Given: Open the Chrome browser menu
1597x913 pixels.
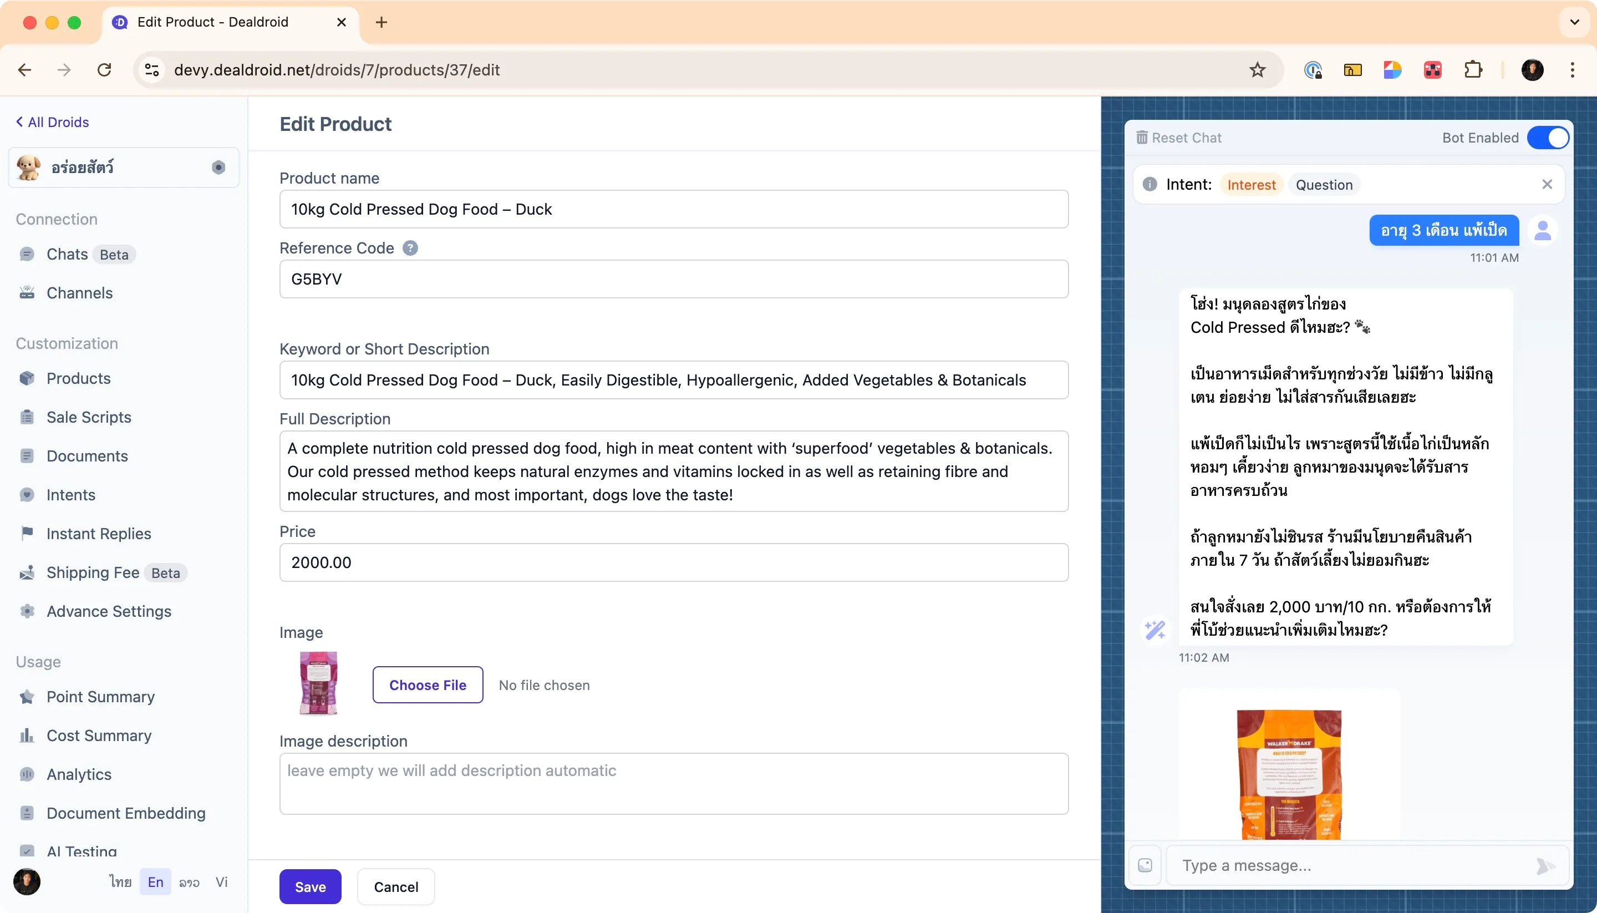Looking at the screenshot, I should point(1573,69).
